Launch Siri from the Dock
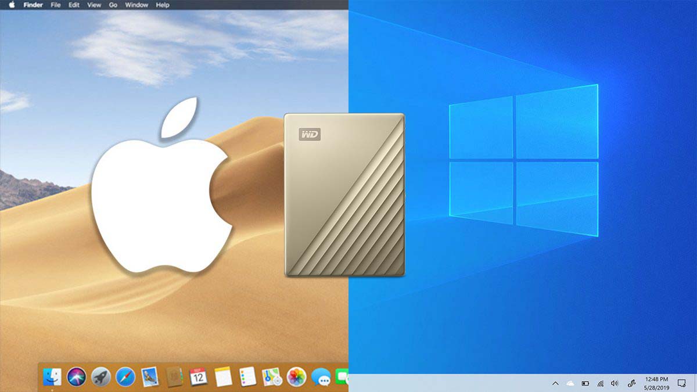 click(x=77, y=376)
